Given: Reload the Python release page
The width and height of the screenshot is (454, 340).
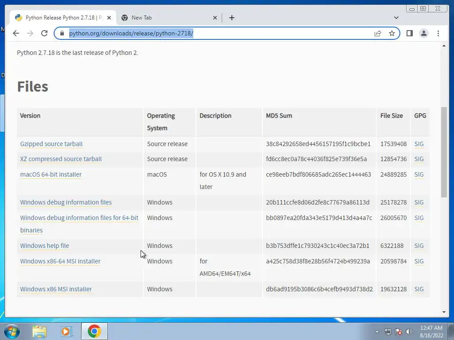Looking at the screenshot, I should click(x=44, y=33).
